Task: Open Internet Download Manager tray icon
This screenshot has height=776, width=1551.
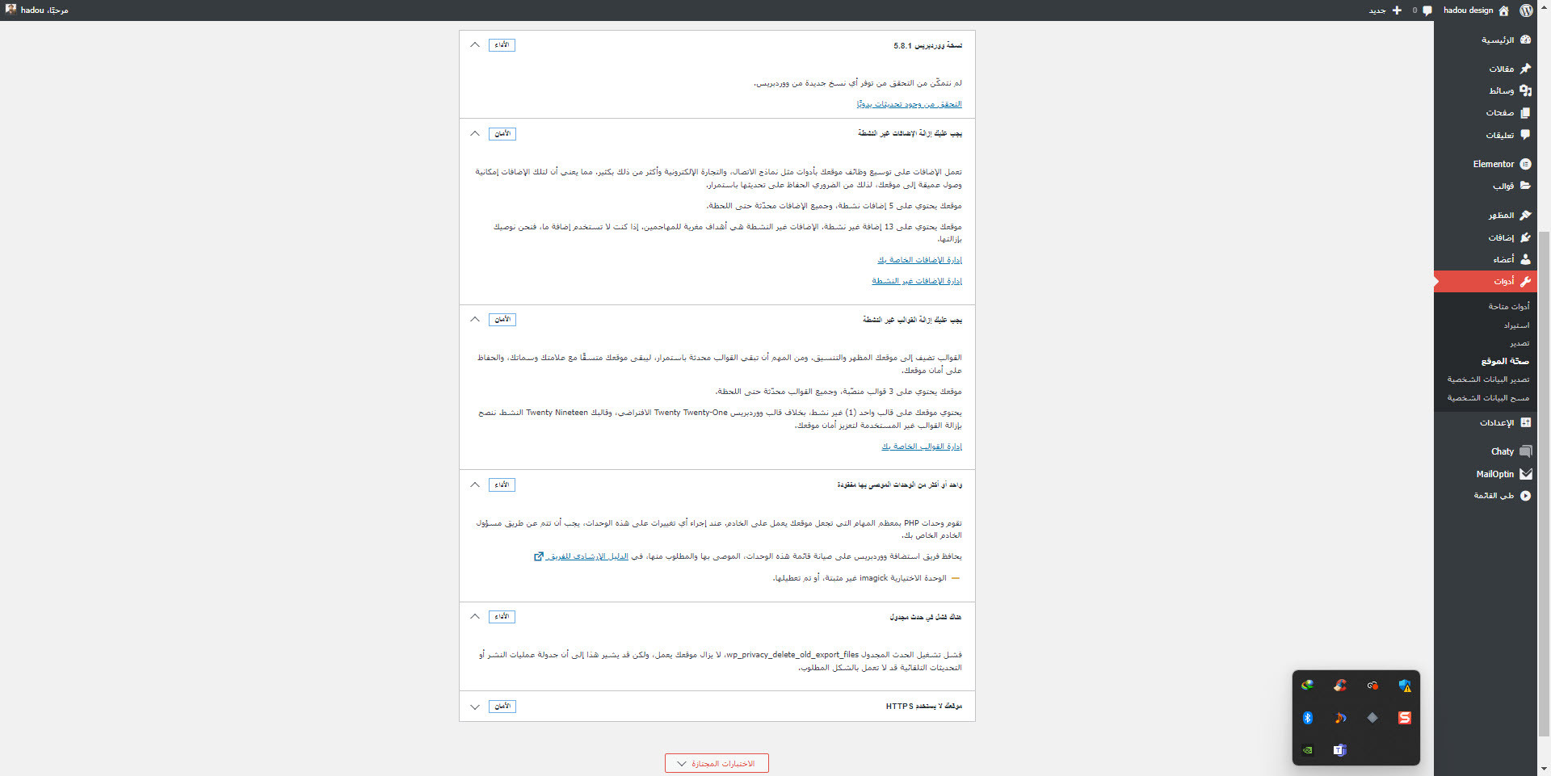Action: pos(1308,686)
